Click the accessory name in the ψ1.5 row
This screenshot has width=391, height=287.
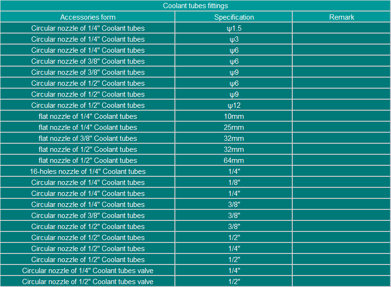[x=88, y=28]
